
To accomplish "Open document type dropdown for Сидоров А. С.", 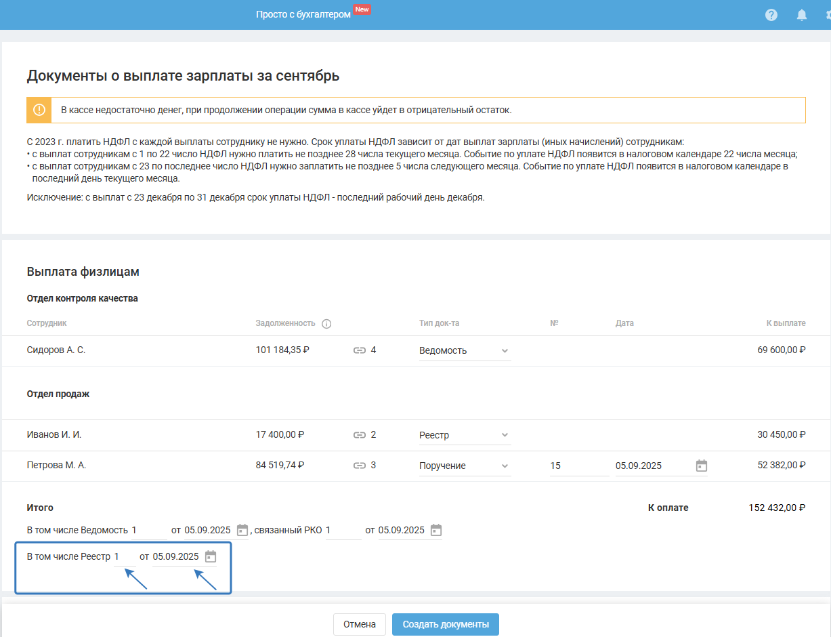I will (x=465, y=350).
